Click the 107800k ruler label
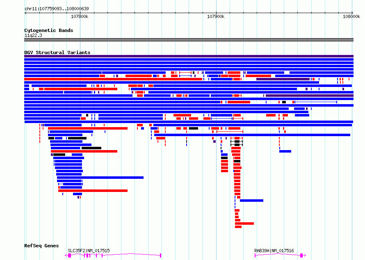Viewport: 365px width, 260px height. pyautogui.click(x=80, y=16)
